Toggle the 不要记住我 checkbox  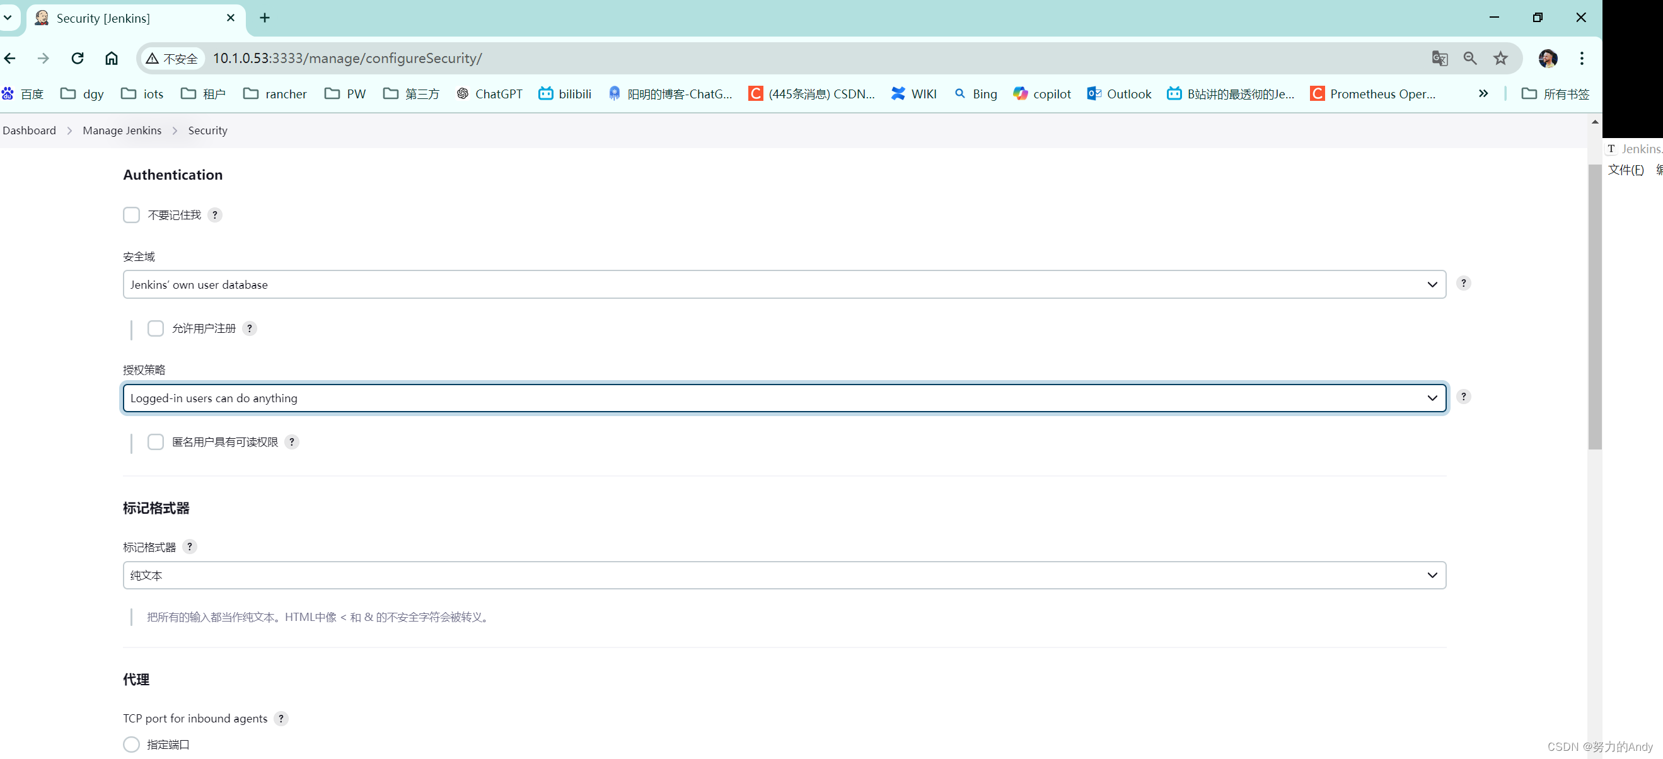coord(131,215)
